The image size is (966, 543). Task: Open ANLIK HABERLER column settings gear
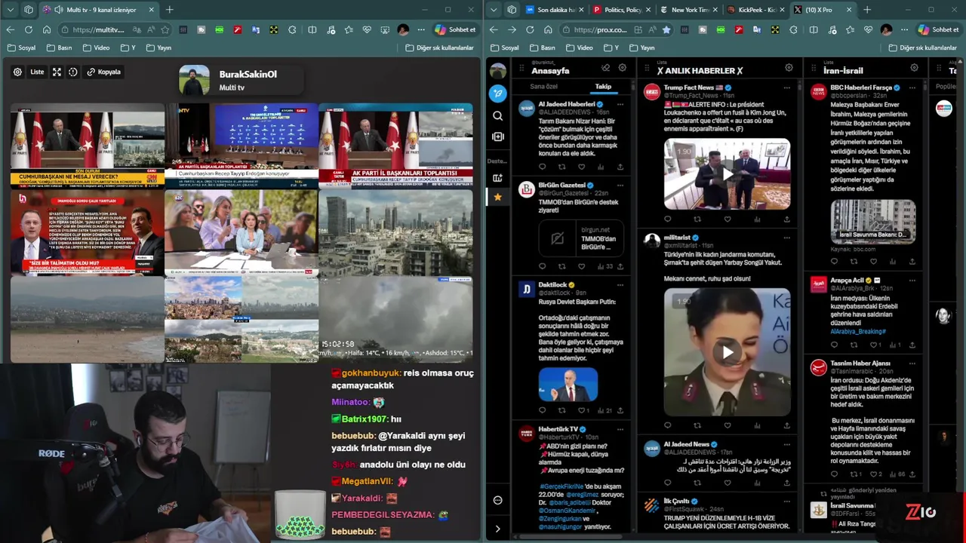point(789,68)
